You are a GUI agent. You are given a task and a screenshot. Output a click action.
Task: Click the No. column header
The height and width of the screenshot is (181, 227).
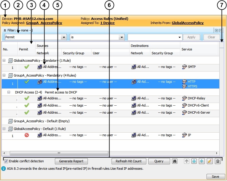point(9,49)
